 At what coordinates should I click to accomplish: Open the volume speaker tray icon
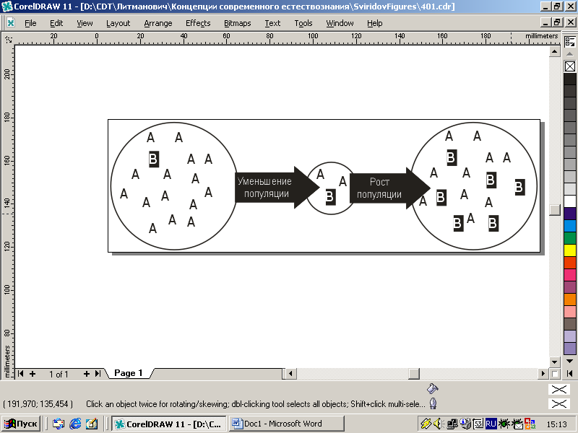coord(438,424)
